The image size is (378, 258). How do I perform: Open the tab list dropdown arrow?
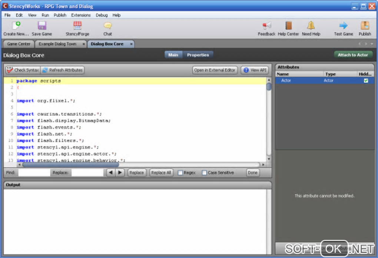pyautogui.click(x=372, y=44)
